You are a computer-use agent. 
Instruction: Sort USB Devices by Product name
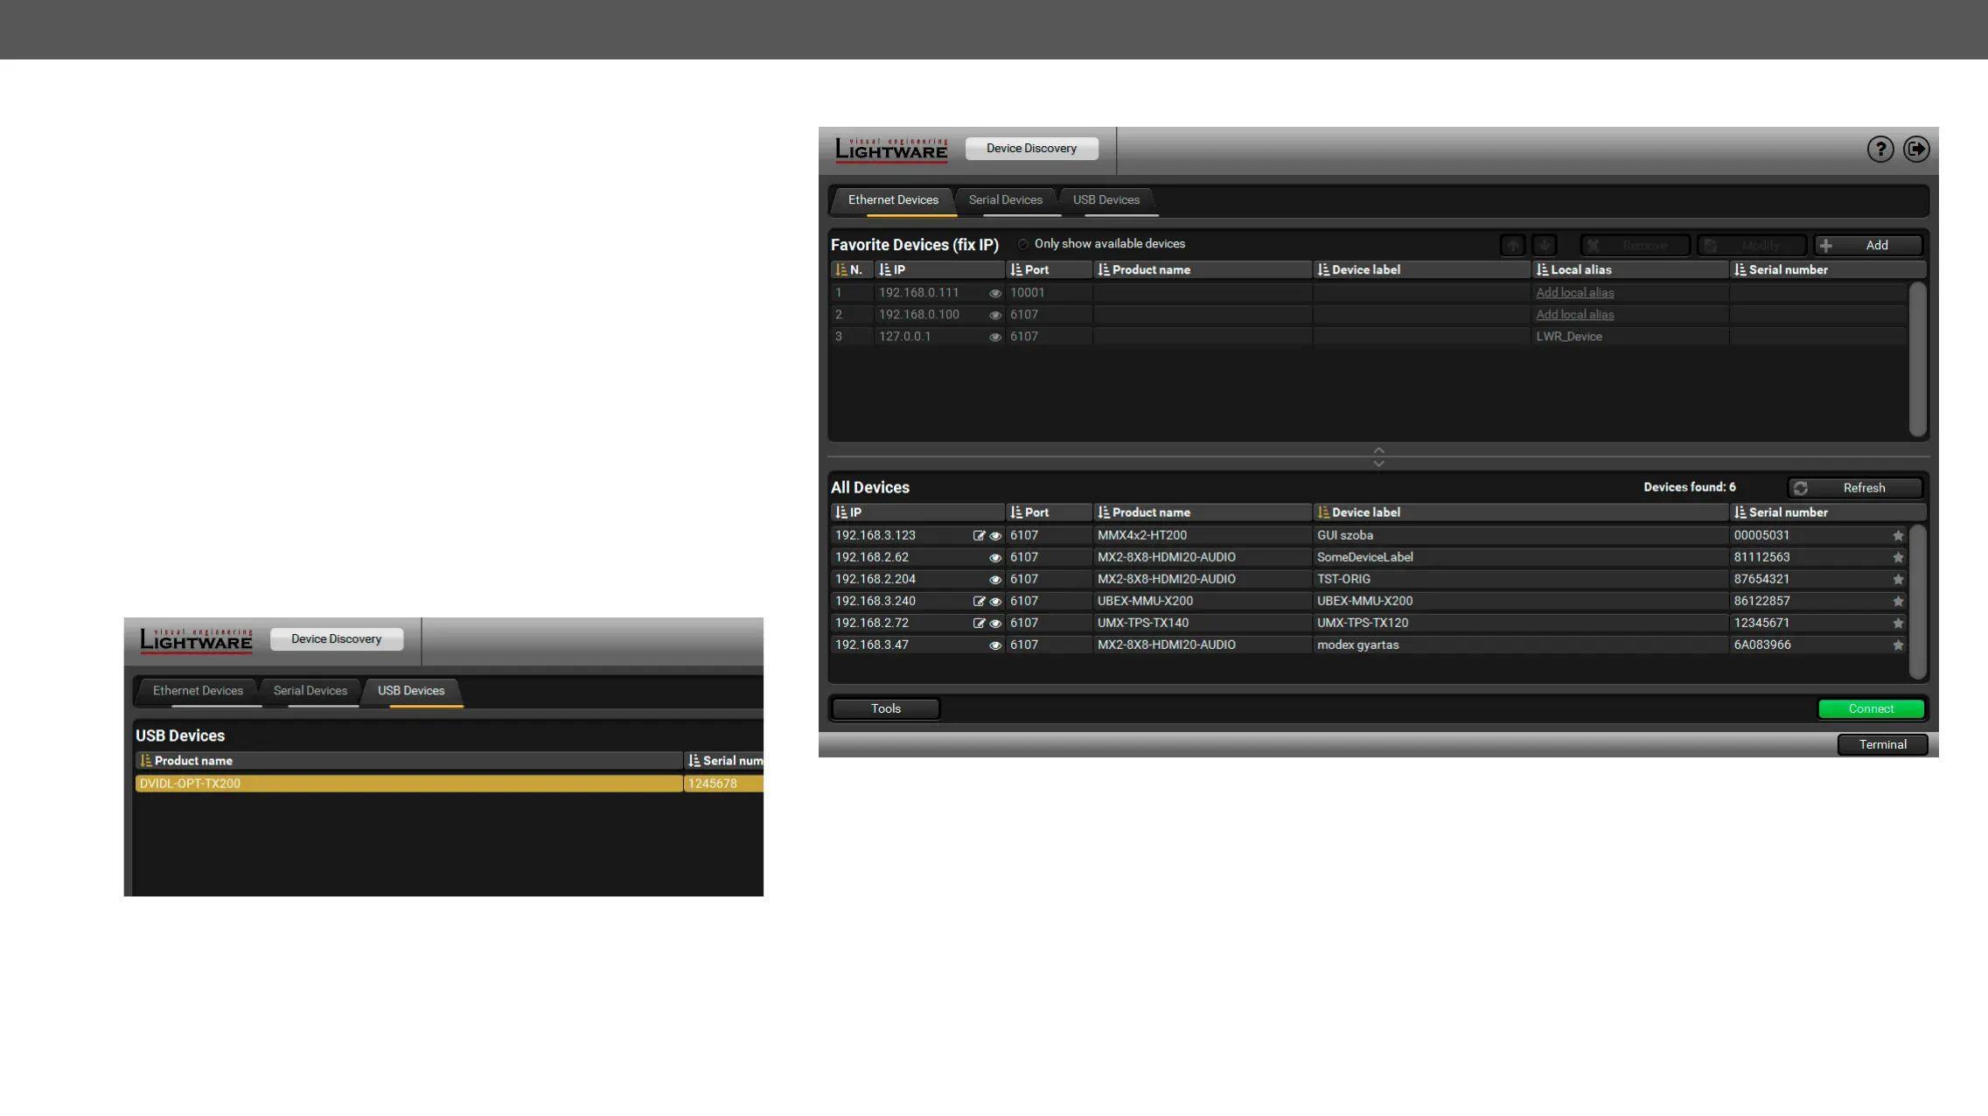408,761
